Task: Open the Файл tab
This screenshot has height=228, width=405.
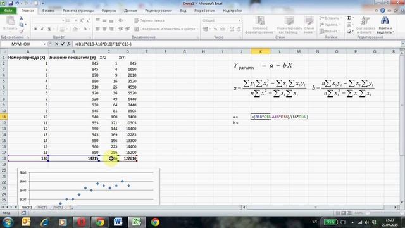Action: click(8, 11)
